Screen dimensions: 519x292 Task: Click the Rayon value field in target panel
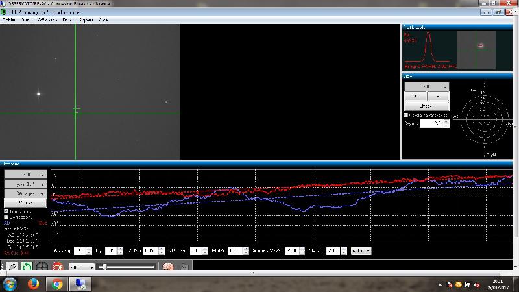[431, 123]
